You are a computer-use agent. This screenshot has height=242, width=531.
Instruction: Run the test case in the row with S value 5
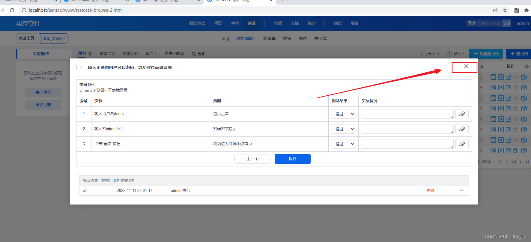(501, 98)
